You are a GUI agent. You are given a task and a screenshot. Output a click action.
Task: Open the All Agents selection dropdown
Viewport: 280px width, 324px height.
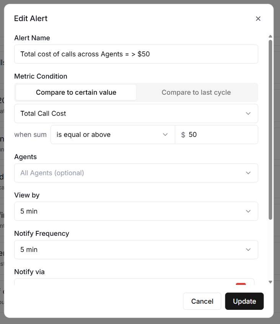pos(130,173)
